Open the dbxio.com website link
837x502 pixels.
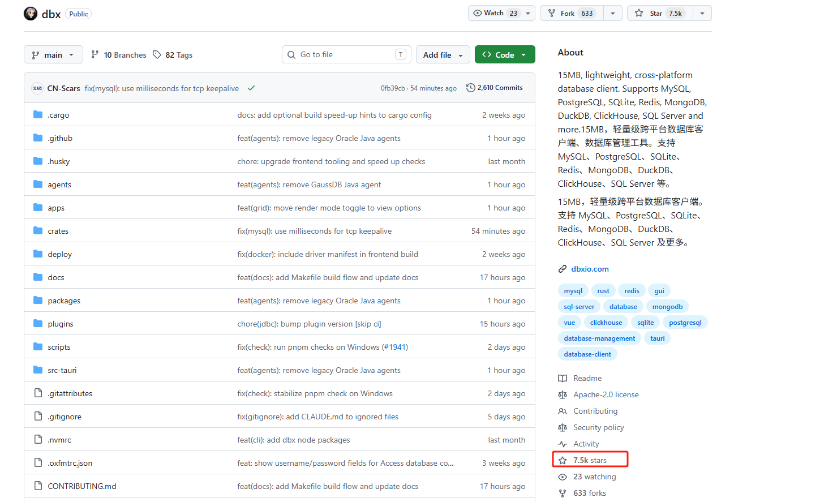click(590, 269)
